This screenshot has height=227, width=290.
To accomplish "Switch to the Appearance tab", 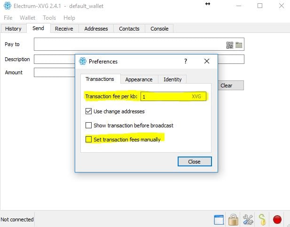I will pos(139,79).
